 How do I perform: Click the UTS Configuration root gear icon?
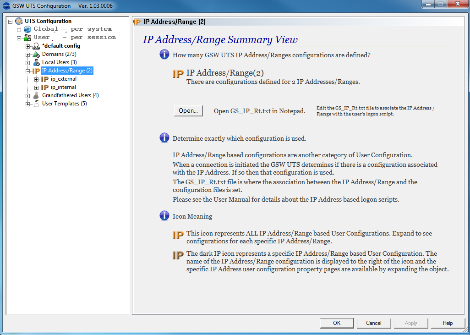click(x=19, y=21)
